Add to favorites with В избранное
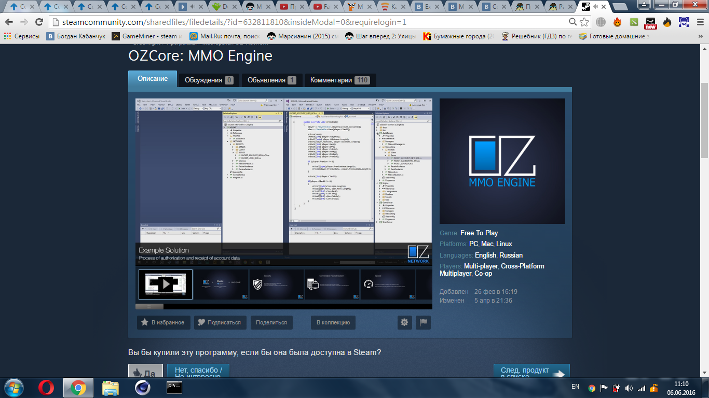The height and width of the screenshot is (398, 709). (x=163, y=322)
